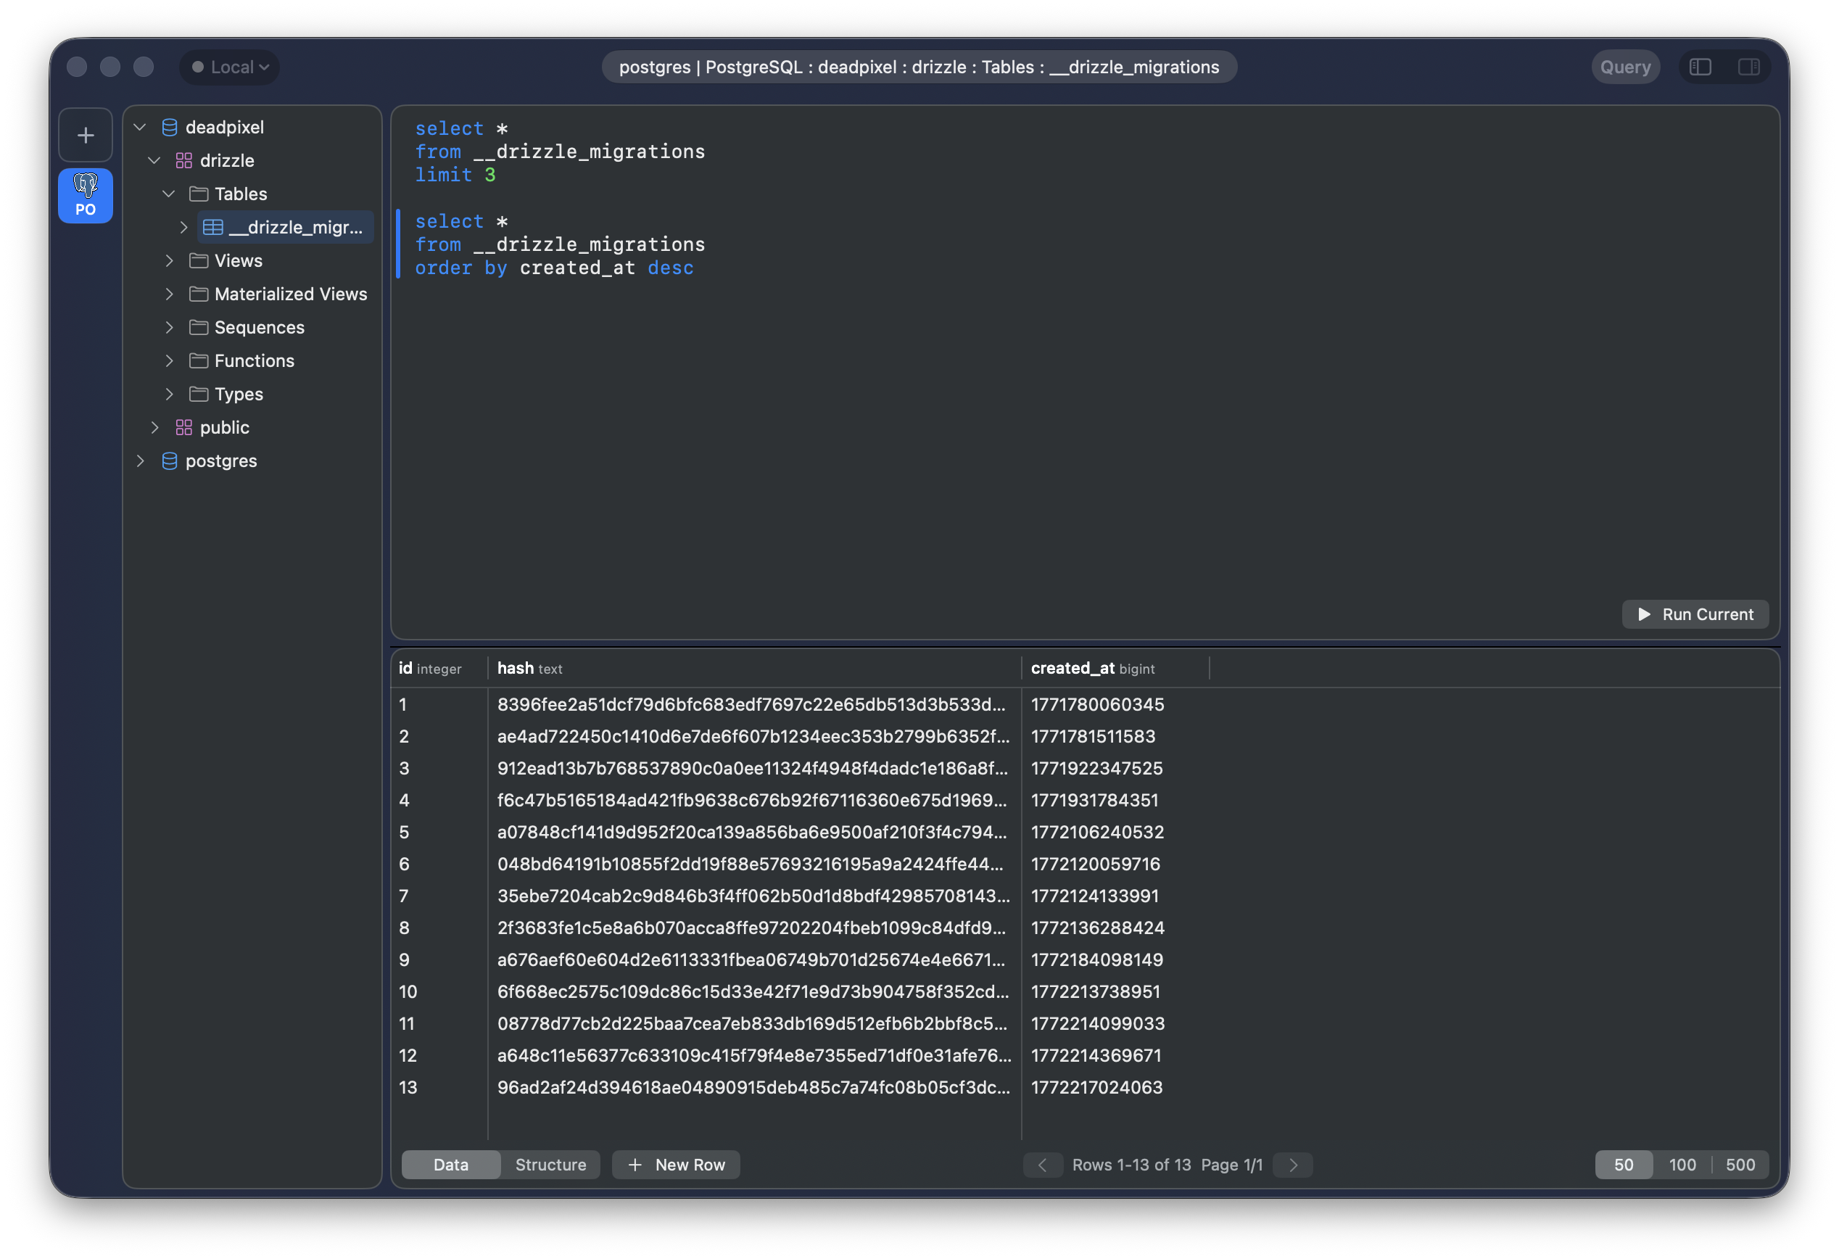The image size is (1839, 1259).
Task: Click the Run Current button
Action: pyautogui.click(x=1695, y=614)
